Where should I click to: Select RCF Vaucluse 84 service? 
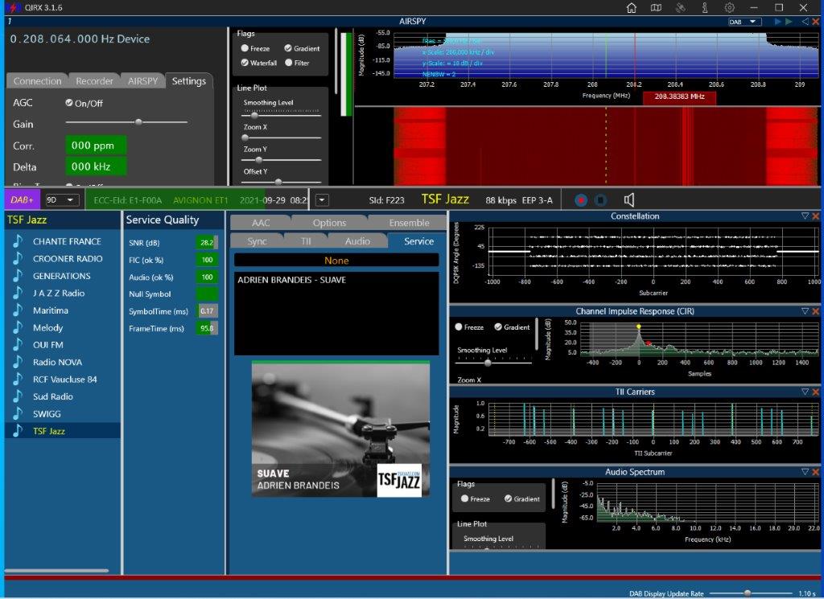[64, 379]
